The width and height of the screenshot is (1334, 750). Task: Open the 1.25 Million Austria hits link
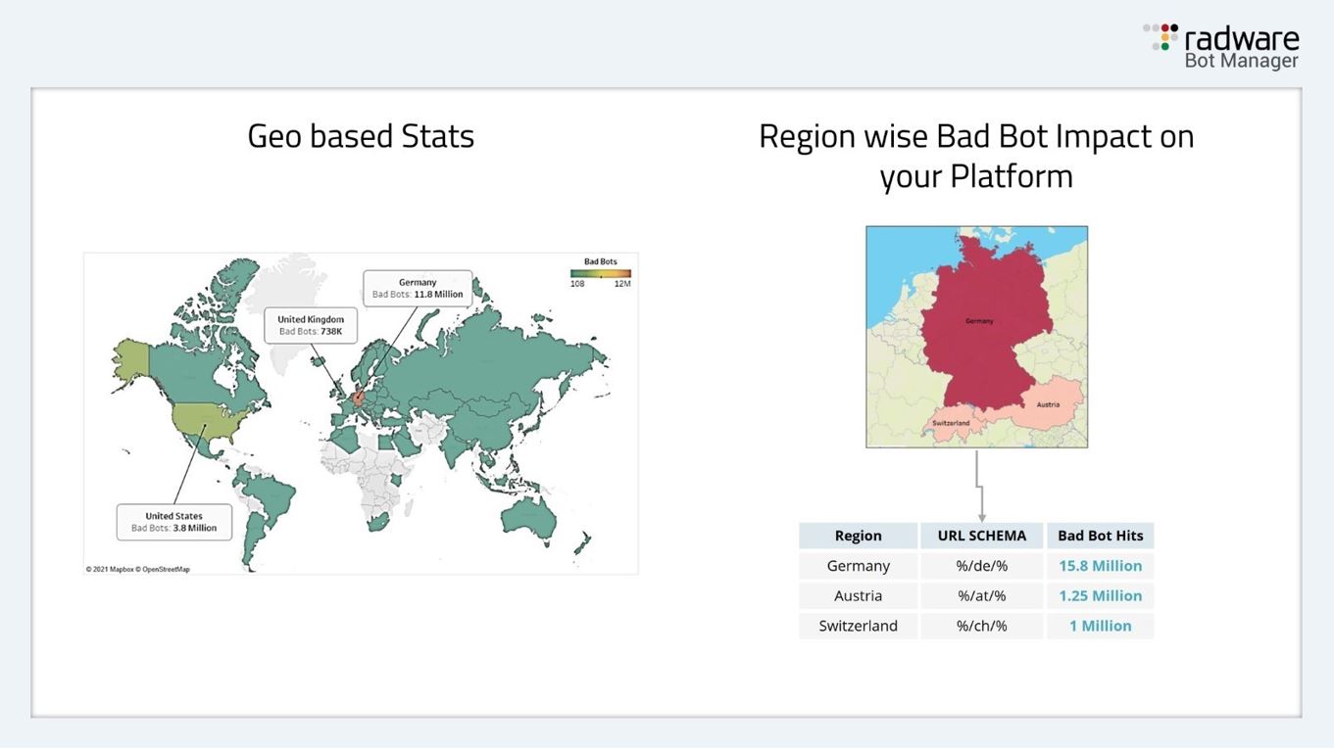point(1100,595)
